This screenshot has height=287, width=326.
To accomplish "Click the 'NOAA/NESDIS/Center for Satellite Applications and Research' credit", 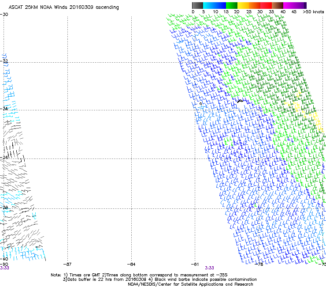I will [x=190, y=284].
